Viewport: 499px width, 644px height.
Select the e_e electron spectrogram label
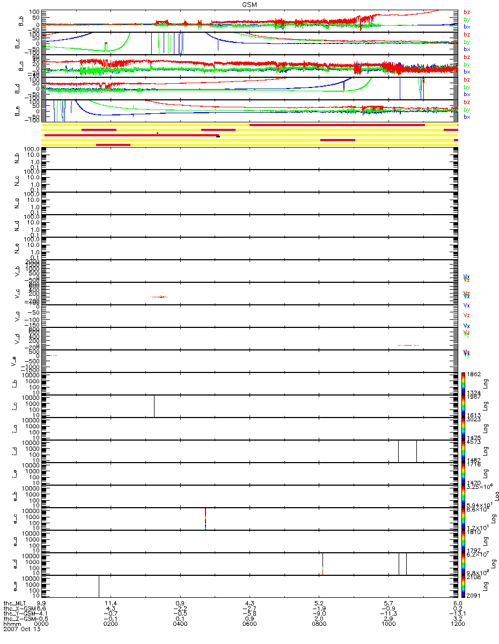point(16,586)
